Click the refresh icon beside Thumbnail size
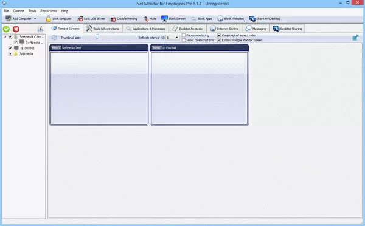This screenshot has height=226, width=365. click(54, 38)
